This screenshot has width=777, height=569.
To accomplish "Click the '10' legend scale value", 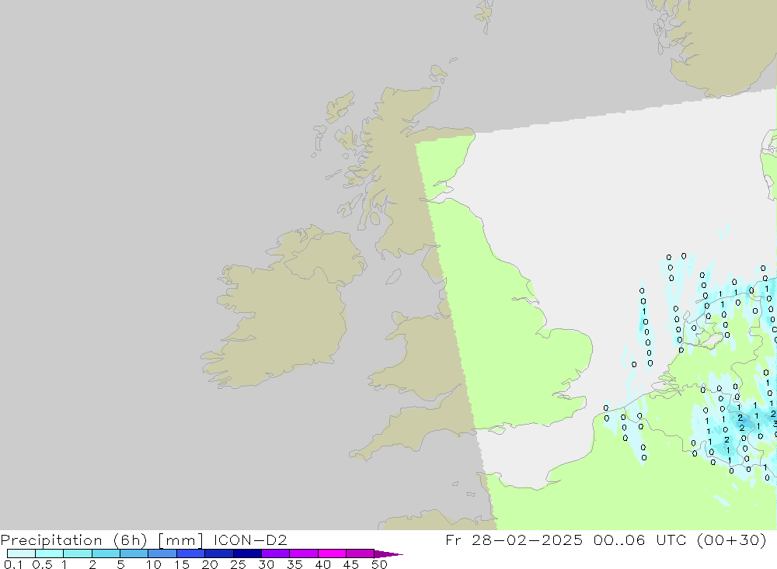I will pyautogui.click(x=154, y=564).
